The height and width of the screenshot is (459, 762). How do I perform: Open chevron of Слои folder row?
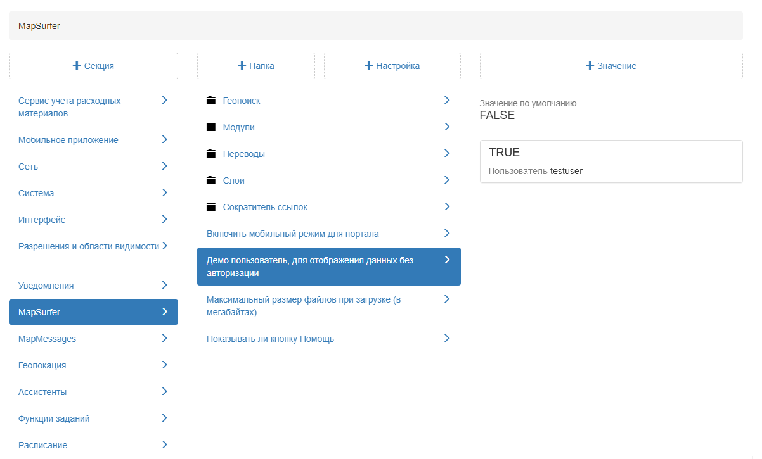[447, 180]
